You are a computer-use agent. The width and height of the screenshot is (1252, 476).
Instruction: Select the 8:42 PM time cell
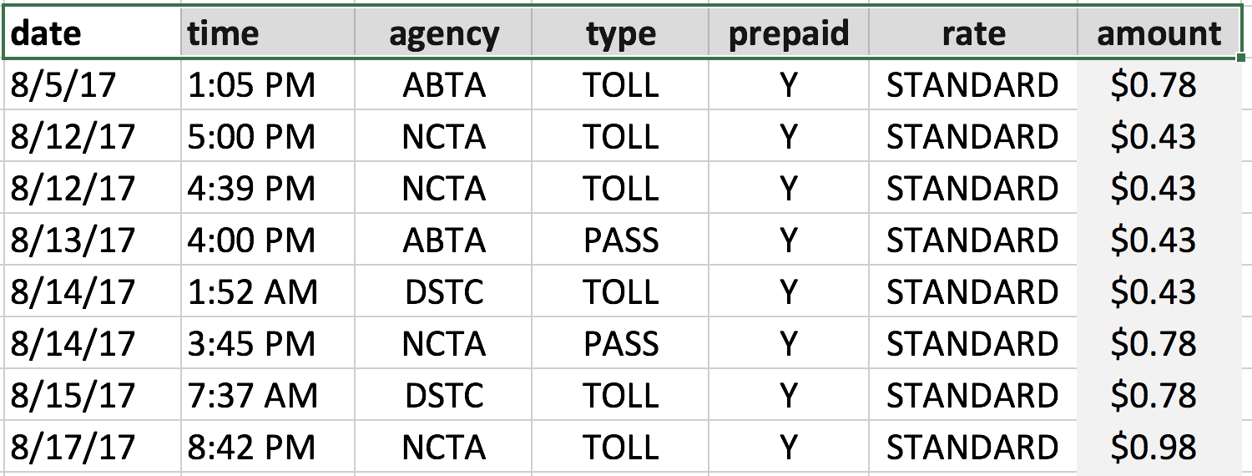(x=268, y=447)
